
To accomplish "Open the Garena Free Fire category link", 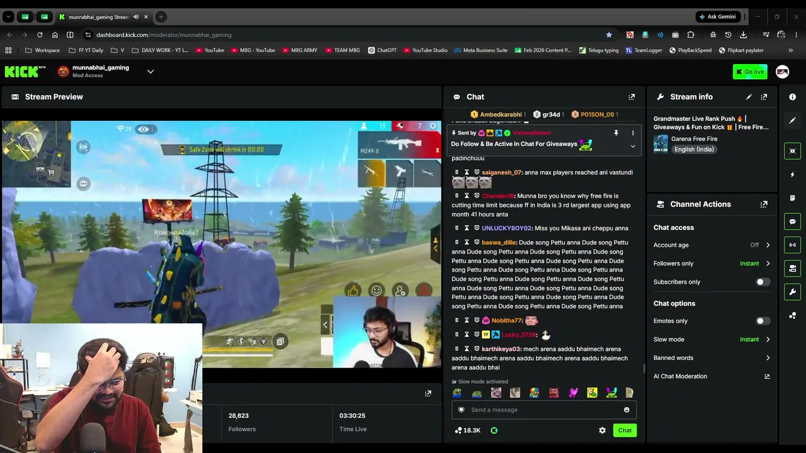I will (694, 139).
